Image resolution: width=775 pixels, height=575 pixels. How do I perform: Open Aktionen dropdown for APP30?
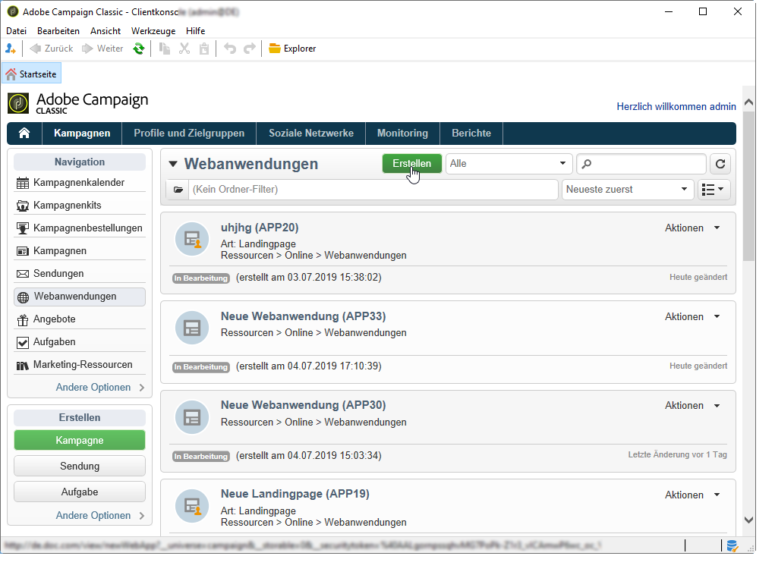(692, 406)
